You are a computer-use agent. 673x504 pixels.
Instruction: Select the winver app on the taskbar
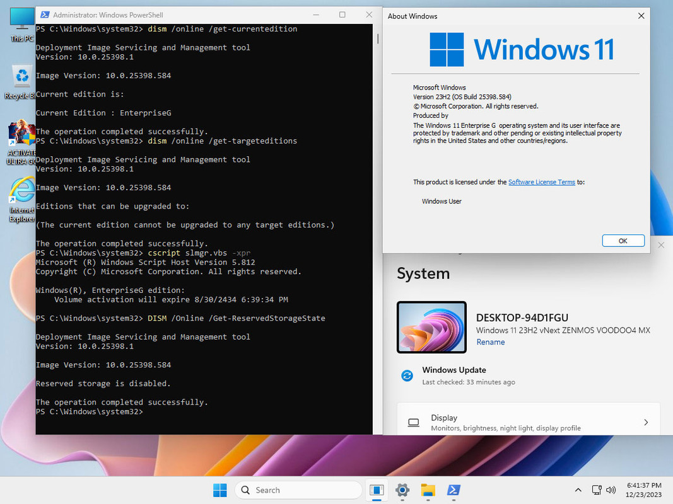377,490
